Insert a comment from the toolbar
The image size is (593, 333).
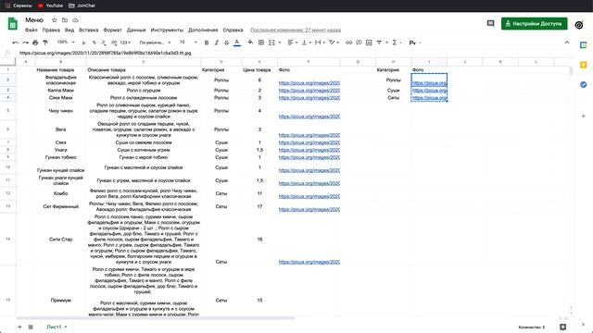[359, 43]
